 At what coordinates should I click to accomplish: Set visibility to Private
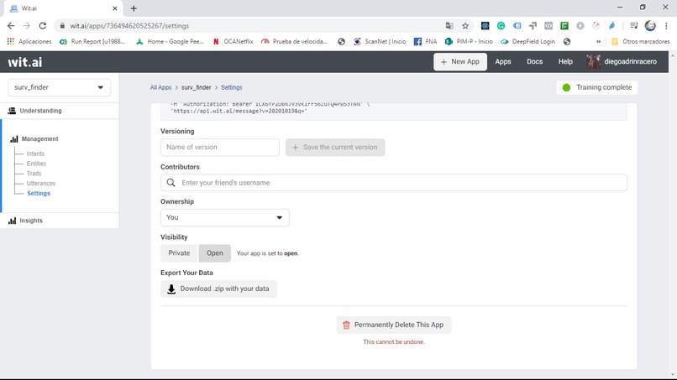(179, 253)
